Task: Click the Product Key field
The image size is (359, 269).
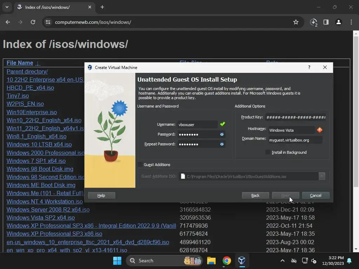Action: tap(296, 117)
